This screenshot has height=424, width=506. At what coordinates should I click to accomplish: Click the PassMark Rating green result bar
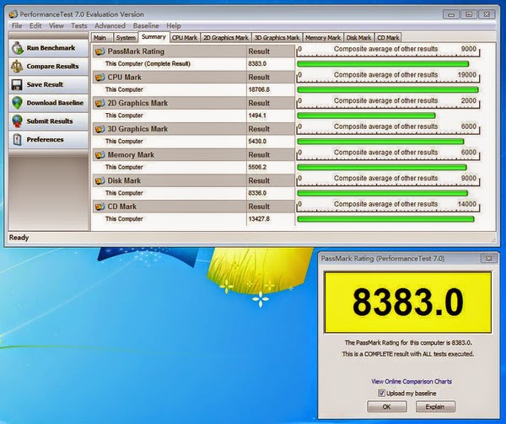(383, 64)
